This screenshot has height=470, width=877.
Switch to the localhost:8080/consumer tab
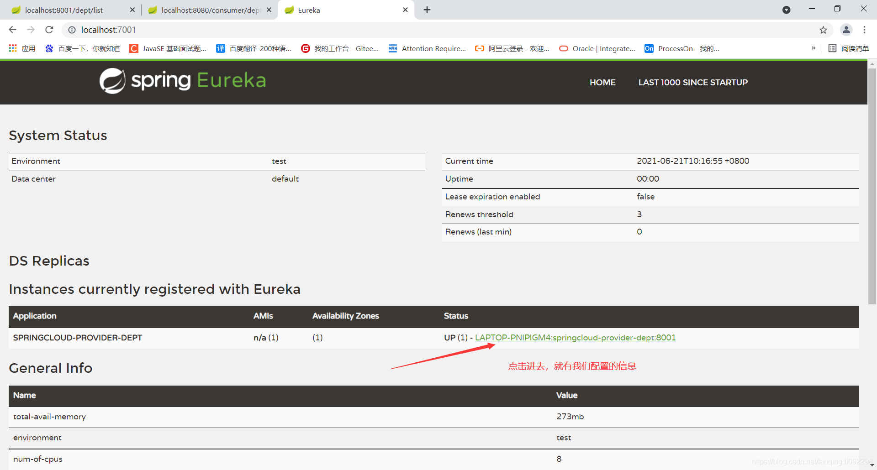[x=210, y=10]
